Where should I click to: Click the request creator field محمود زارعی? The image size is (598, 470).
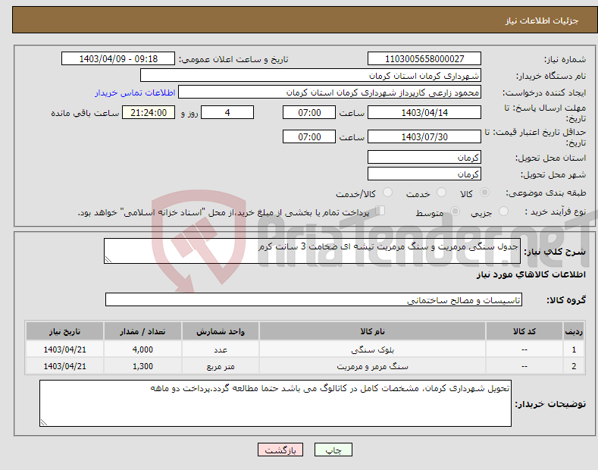[x=330, y=92]
